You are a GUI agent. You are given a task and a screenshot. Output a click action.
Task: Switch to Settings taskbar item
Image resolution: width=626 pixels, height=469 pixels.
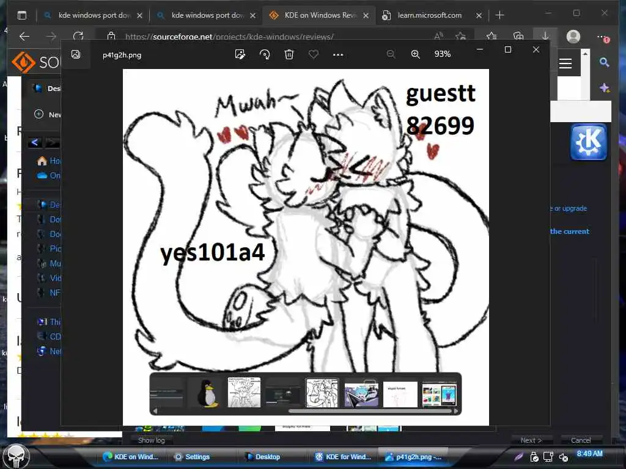[x=192, y=457]
